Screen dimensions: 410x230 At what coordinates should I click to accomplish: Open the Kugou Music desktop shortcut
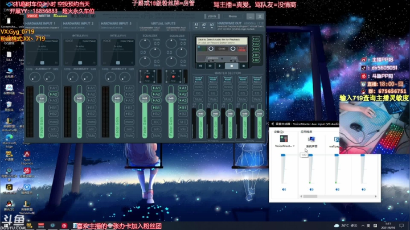click(27, 188)
